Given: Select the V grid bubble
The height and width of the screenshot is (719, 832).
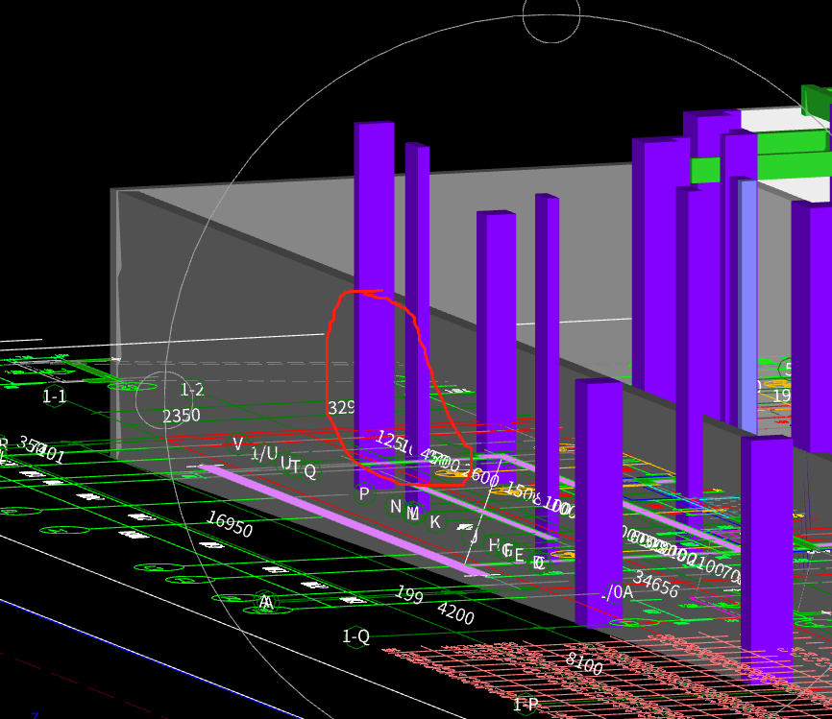Looking at the screenshot, I should (x=238, y=443).
